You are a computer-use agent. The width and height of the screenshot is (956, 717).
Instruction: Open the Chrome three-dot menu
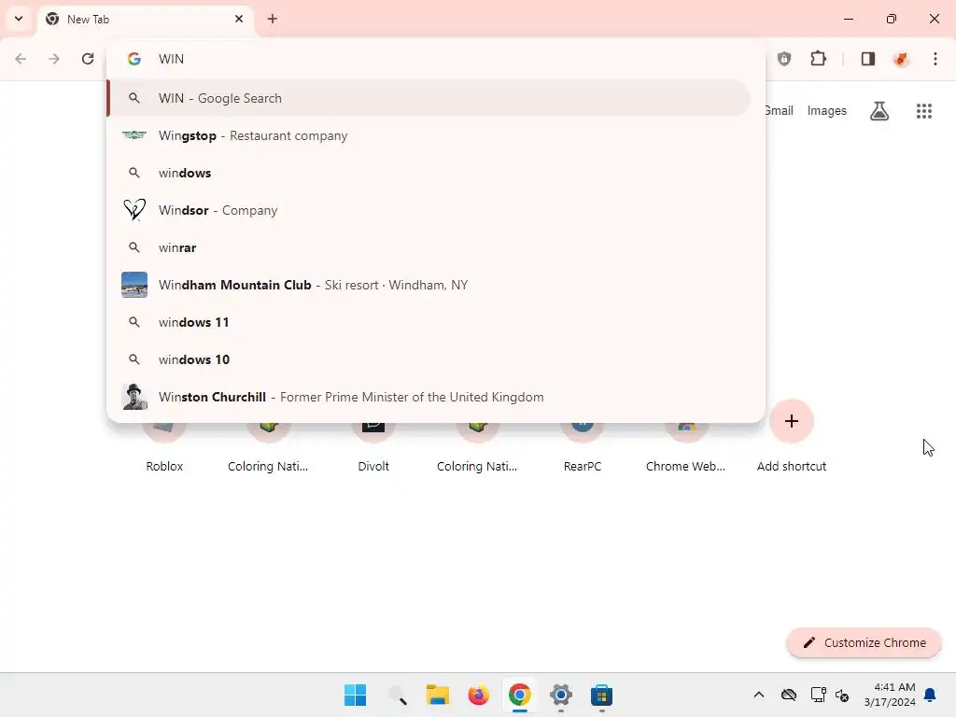[x=935, y=59]
